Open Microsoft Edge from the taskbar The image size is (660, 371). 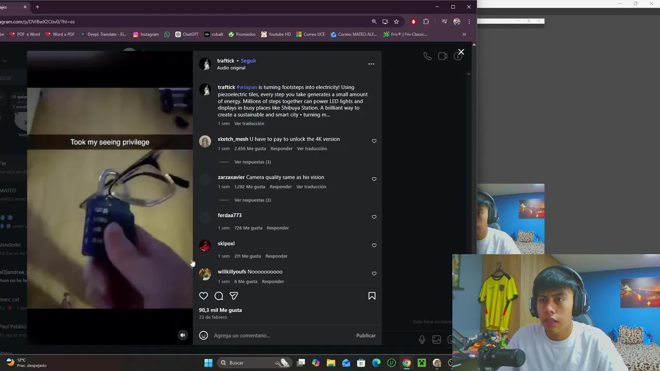(376, 363)
